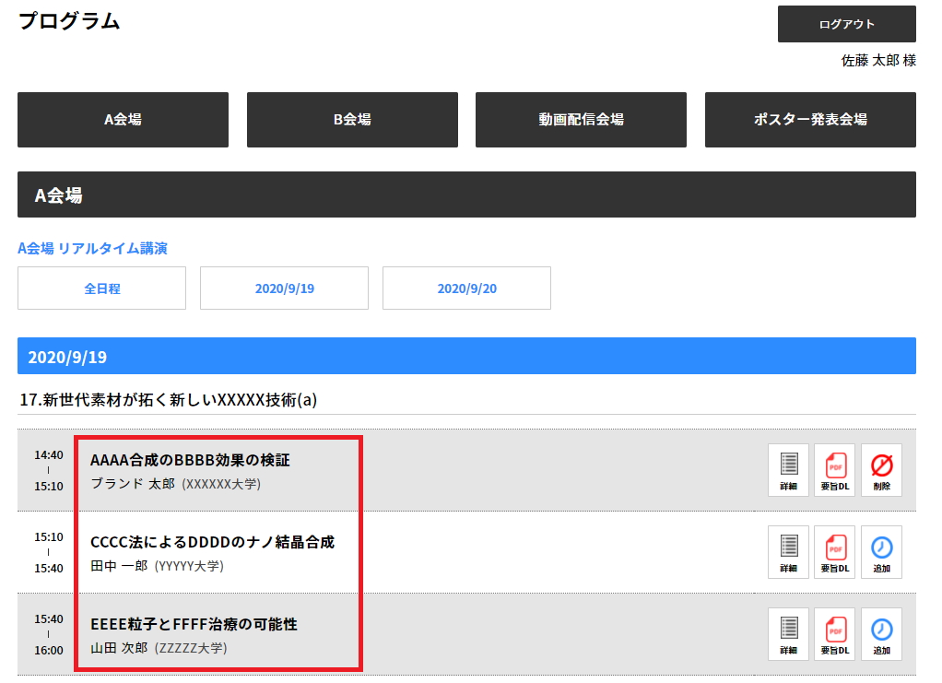942x683 pixels.
Task: Switch to the B会場 venue tab
Action: (352, 120)
